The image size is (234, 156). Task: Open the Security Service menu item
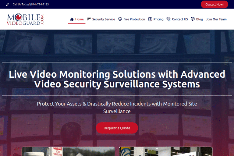104,19
